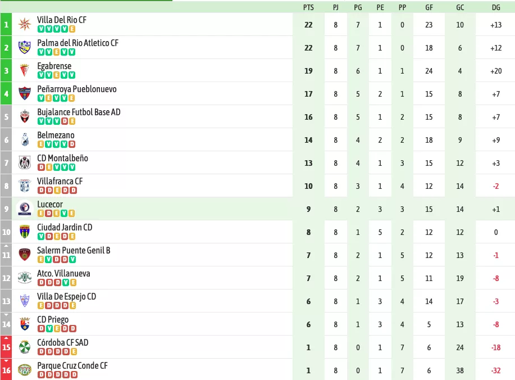Open the Belmezano team link
The image size is (515, 380).
point(56,135)
